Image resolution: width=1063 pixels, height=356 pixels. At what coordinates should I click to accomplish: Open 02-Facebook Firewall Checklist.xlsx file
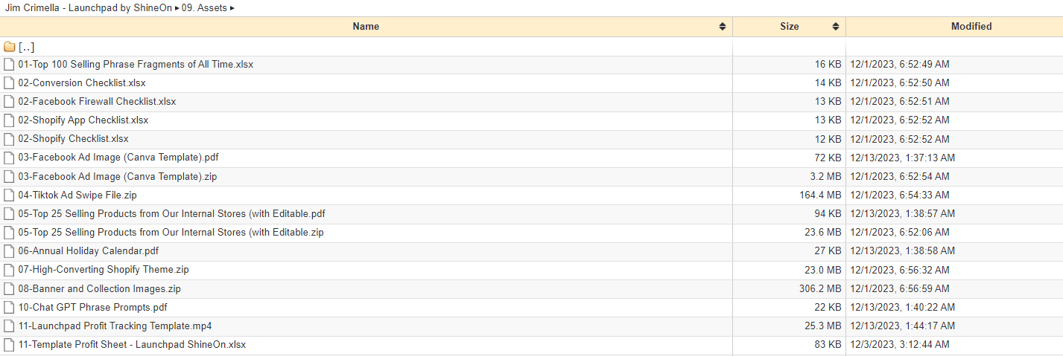coord(97,102)
